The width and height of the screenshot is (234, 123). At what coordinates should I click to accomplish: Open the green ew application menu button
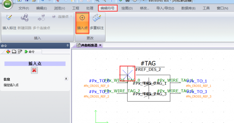[x=7, y=4]
